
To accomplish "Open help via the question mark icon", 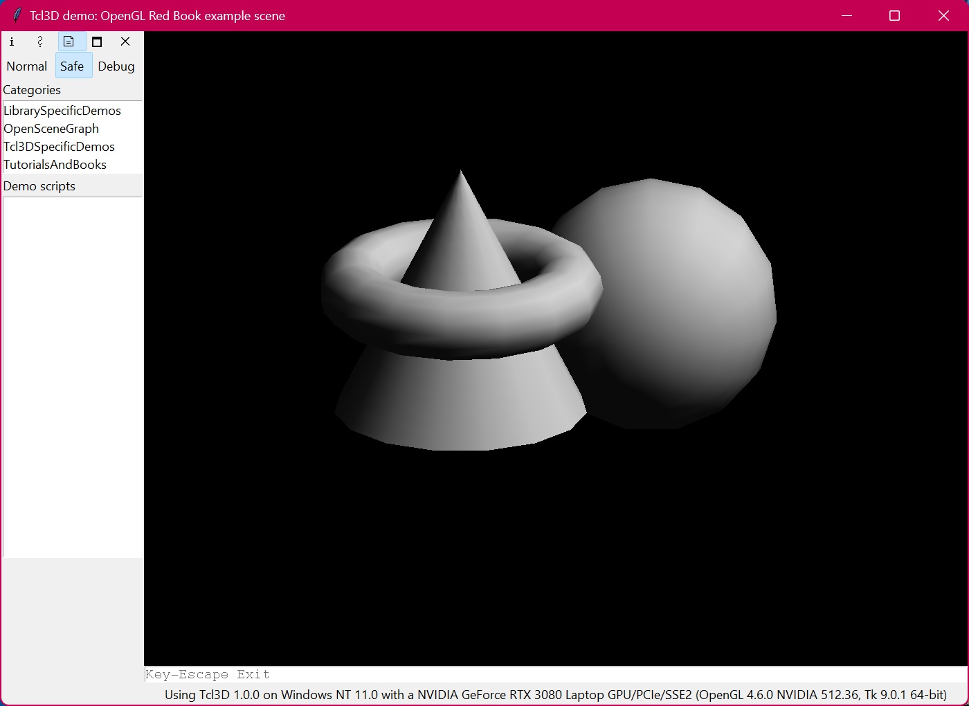I will 40,42.
